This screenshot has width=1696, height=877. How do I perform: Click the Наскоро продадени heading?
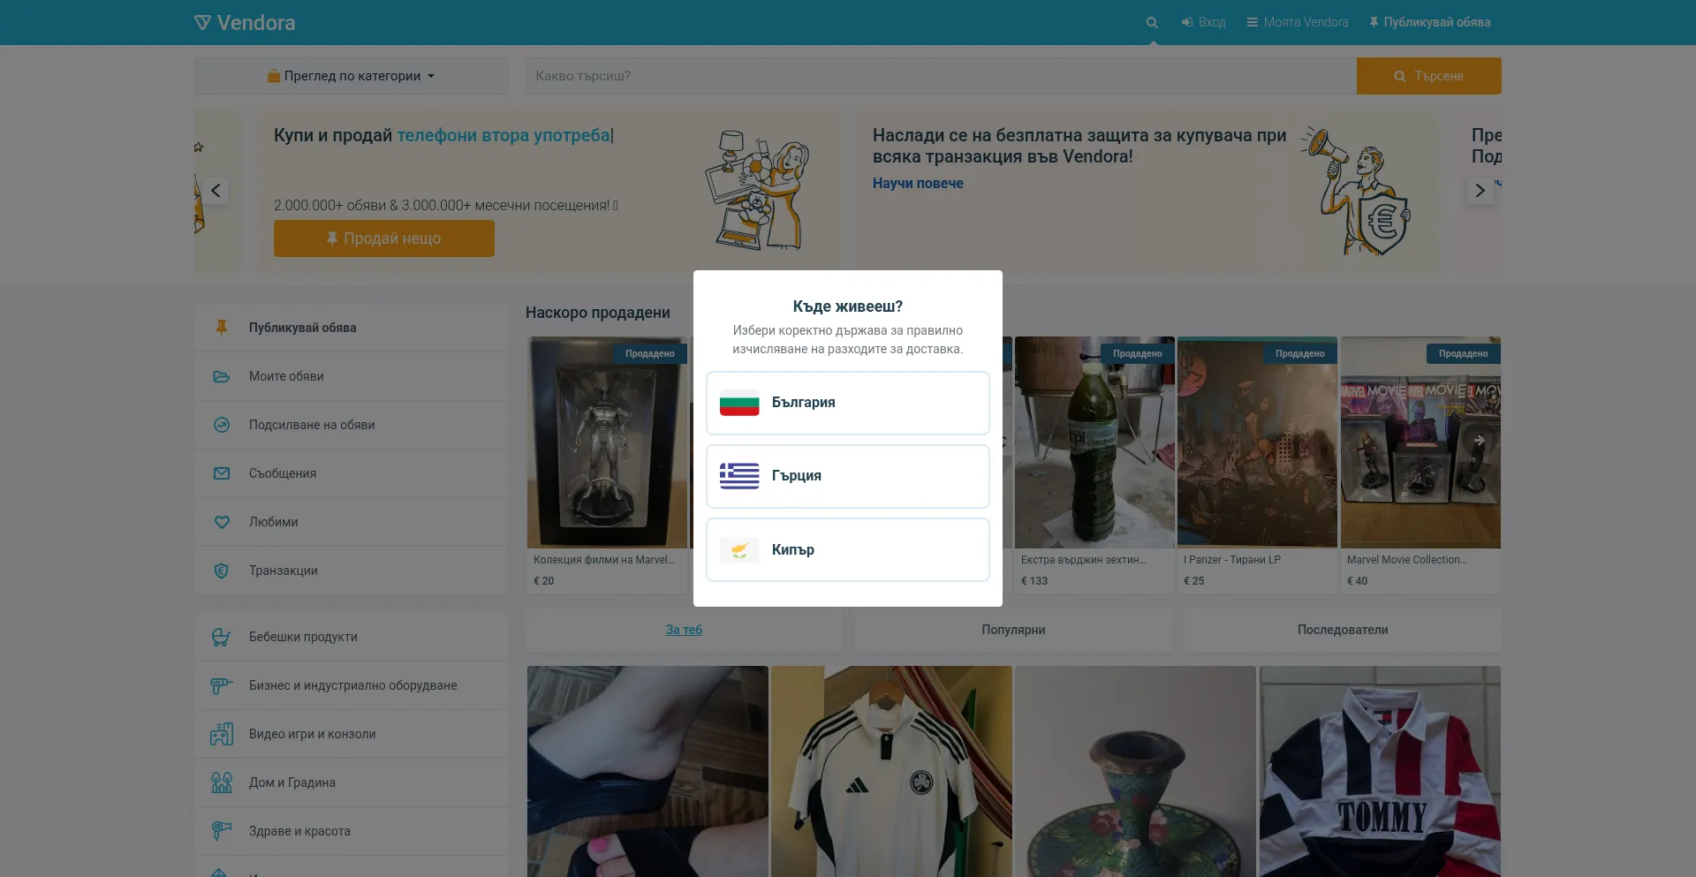tap(598, 313)
